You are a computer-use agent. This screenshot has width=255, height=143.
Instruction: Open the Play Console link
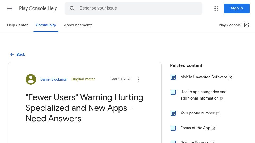[229, 25]
